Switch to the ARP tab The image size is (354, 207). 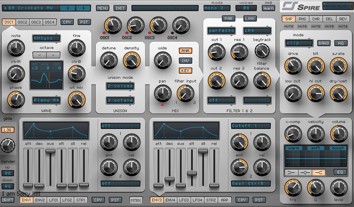(224, 200)
